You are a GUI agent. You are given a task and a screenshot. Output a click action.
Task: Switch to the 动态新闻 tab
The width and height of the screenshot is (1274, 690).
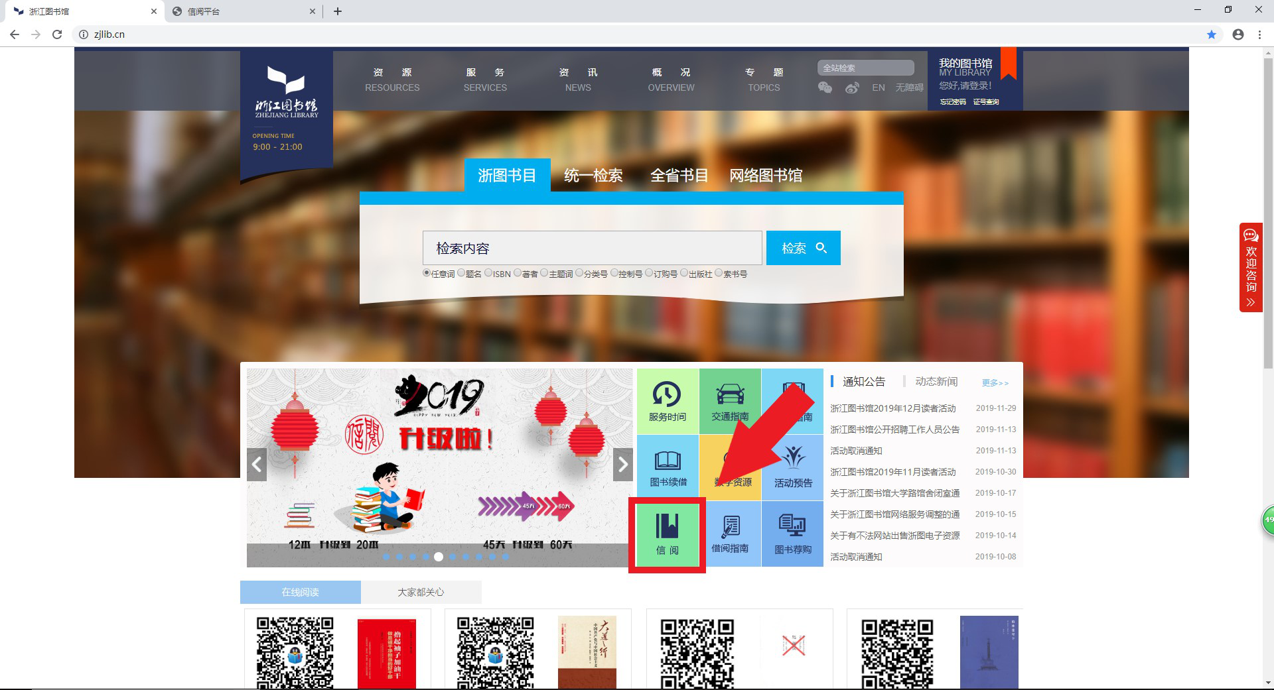click(x=936, y=382)
